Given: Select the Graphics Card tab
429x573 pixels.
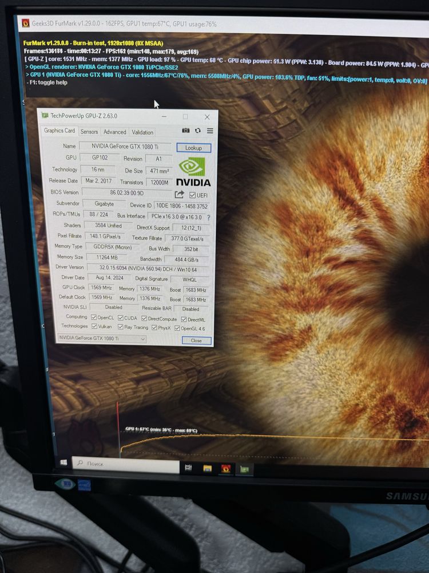Looking at the screenshot, I should (59, 131).
